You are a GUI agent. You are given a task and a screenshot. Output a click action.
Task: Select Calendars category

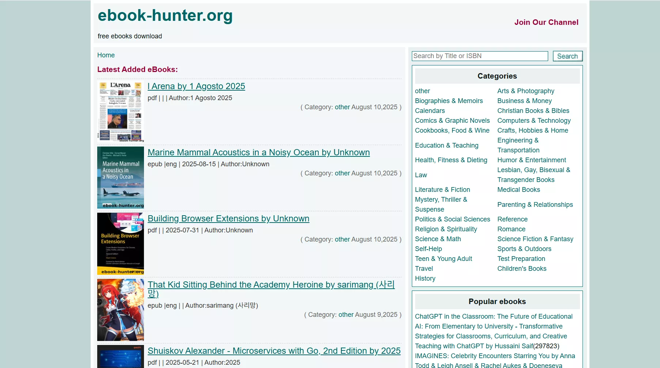pyautogui.click(x=430, y=111)
